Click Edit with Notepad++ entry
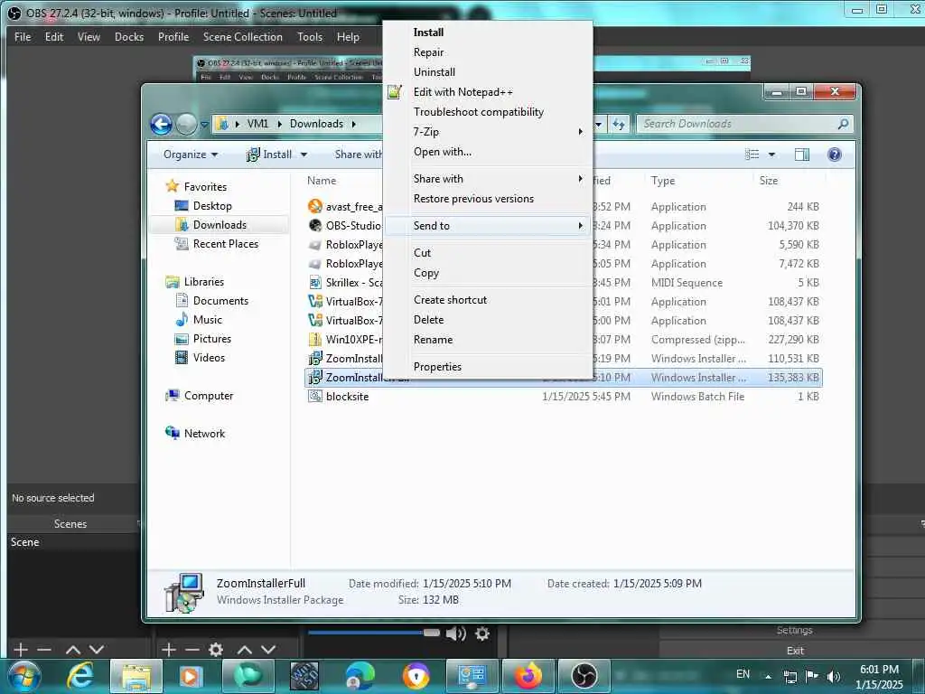The image size is (925, 694). [x=463, y=92]
